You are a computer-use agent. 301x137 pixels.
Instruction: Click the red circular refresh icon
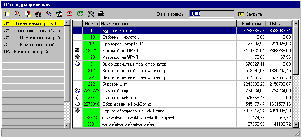pos(70,14)
